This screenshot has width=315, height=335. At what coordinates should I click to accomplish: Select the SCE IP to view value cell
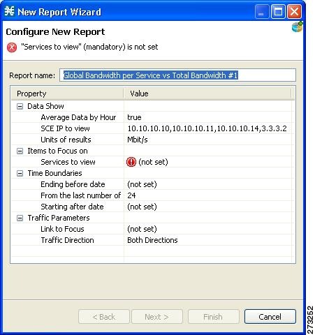point(207,128)
